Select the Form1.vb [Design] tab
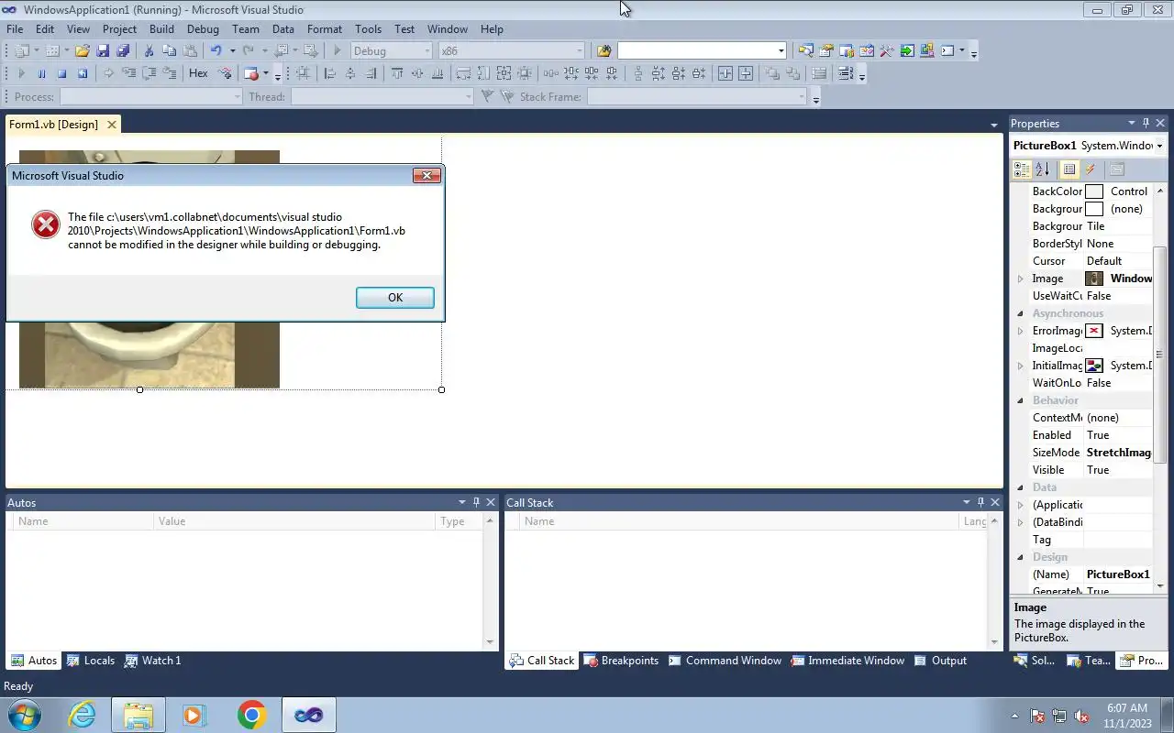Viewport: 1174px width, 733px height. pyautogui.click(x=53, y=125)
